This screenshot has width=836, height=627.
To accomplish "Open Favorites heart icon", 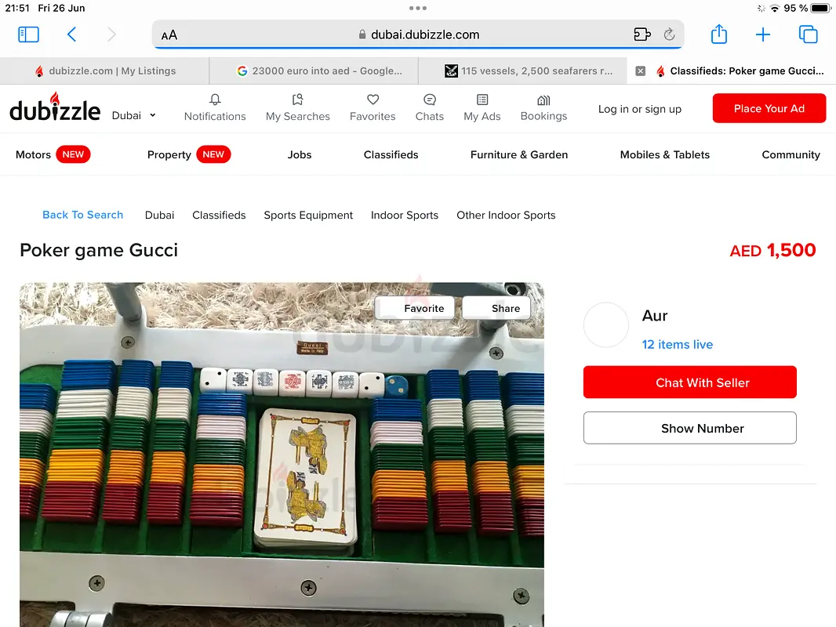I will point(373,108).
